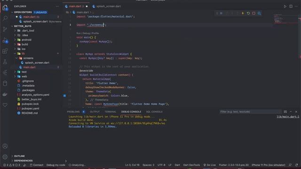The width and height of the screenshot is (301, 169).
Task: Open the Testing flask icon view
Action: click(x=5, y=61)
